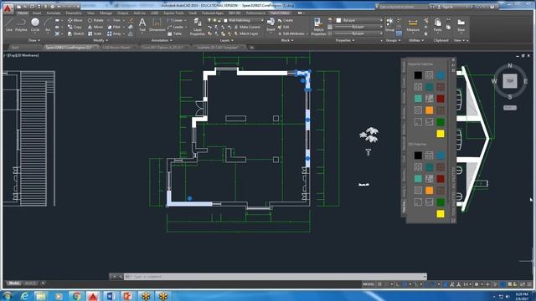Switch to Hatch Editor ribbon tab
Image resolution: width=536 pixels, height=301 pixels.
pyautogui.click(x=280, y=13)
